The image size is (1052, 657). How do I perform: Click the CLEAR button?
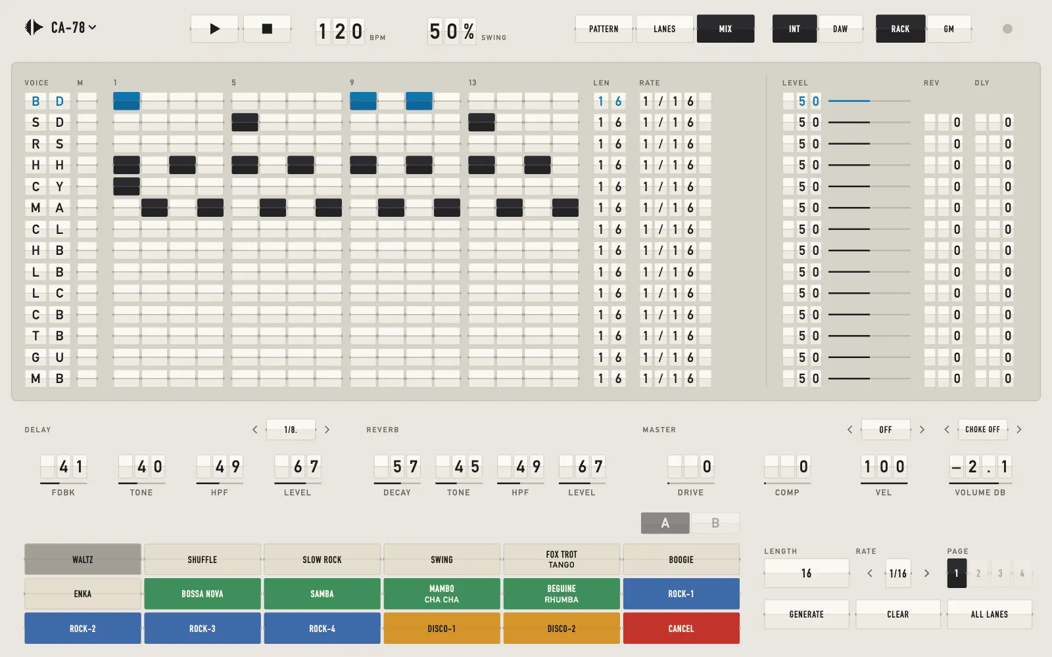click(898, 614)
